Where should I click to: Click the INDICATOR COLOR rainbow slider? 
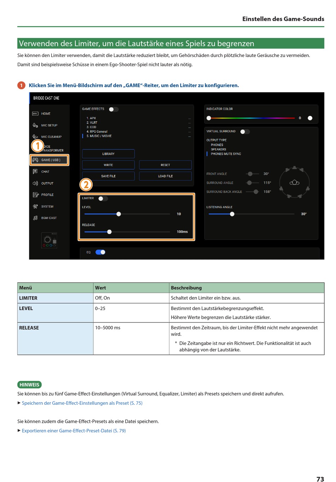251,118
